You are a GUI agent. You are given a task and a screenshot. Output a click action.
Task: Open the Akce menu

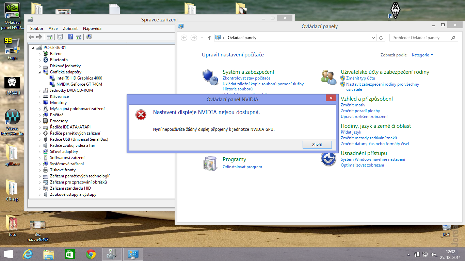click(53, 29)
